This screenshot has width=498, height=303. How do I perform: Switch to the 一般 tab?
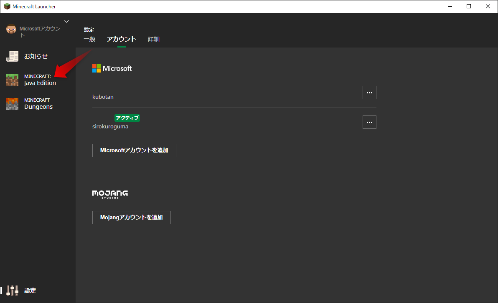(89, 39)
